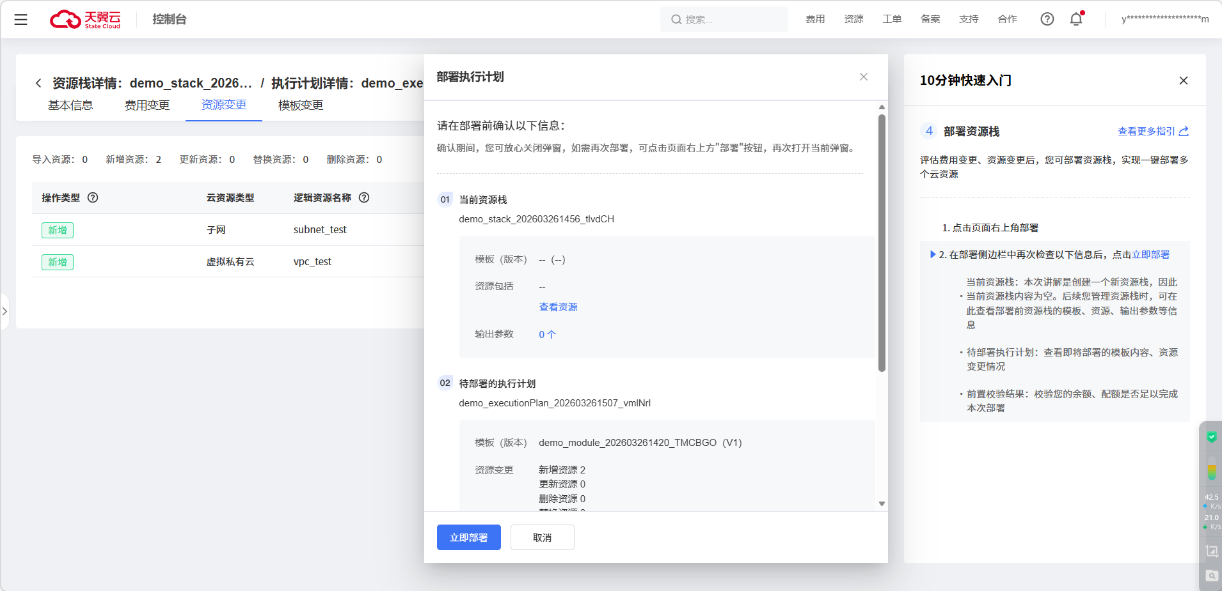Open the 查看资源 link
The image size is (1222, 591).
point(558,307)
